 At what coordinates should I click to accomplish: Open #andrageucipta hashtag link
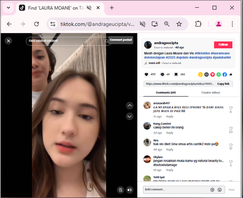click(x=201, y=57)
